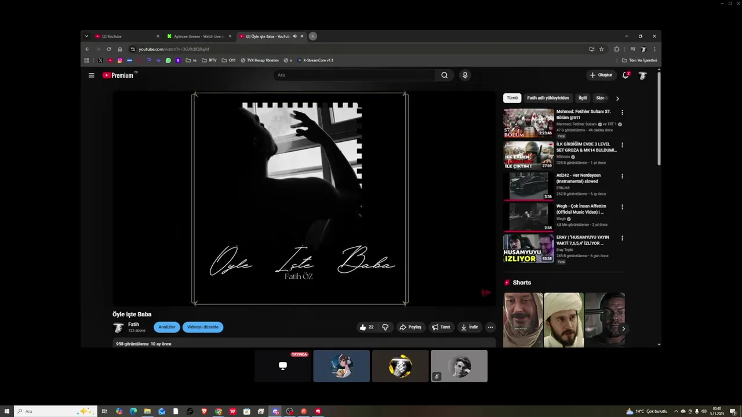742x417 pixels.
Task: Dislike the video with thumbs down
Action: [385, 327]
